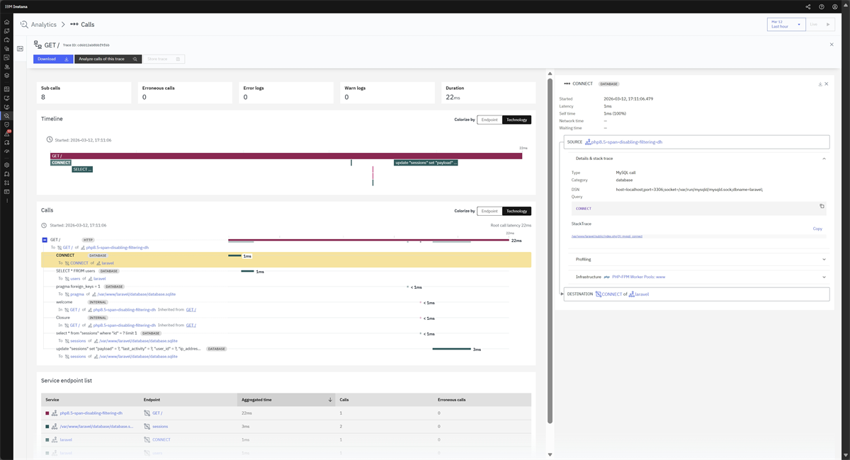Copy the CONNECT query with copy icon
The width and height of the screenshot is (850, 460).
[x=822, y=207]
